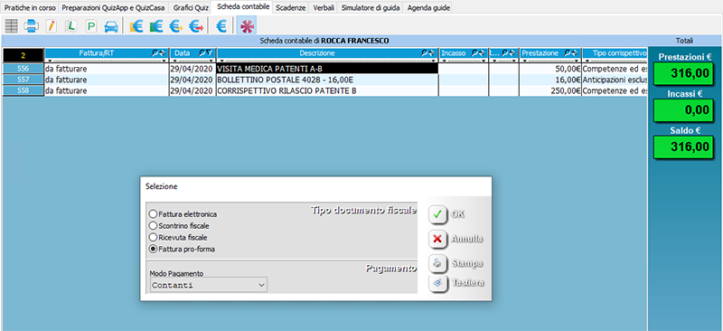Click the euro icon with red arrow
This screenshot has height=331, width=723.
click(x=196, y=26)
